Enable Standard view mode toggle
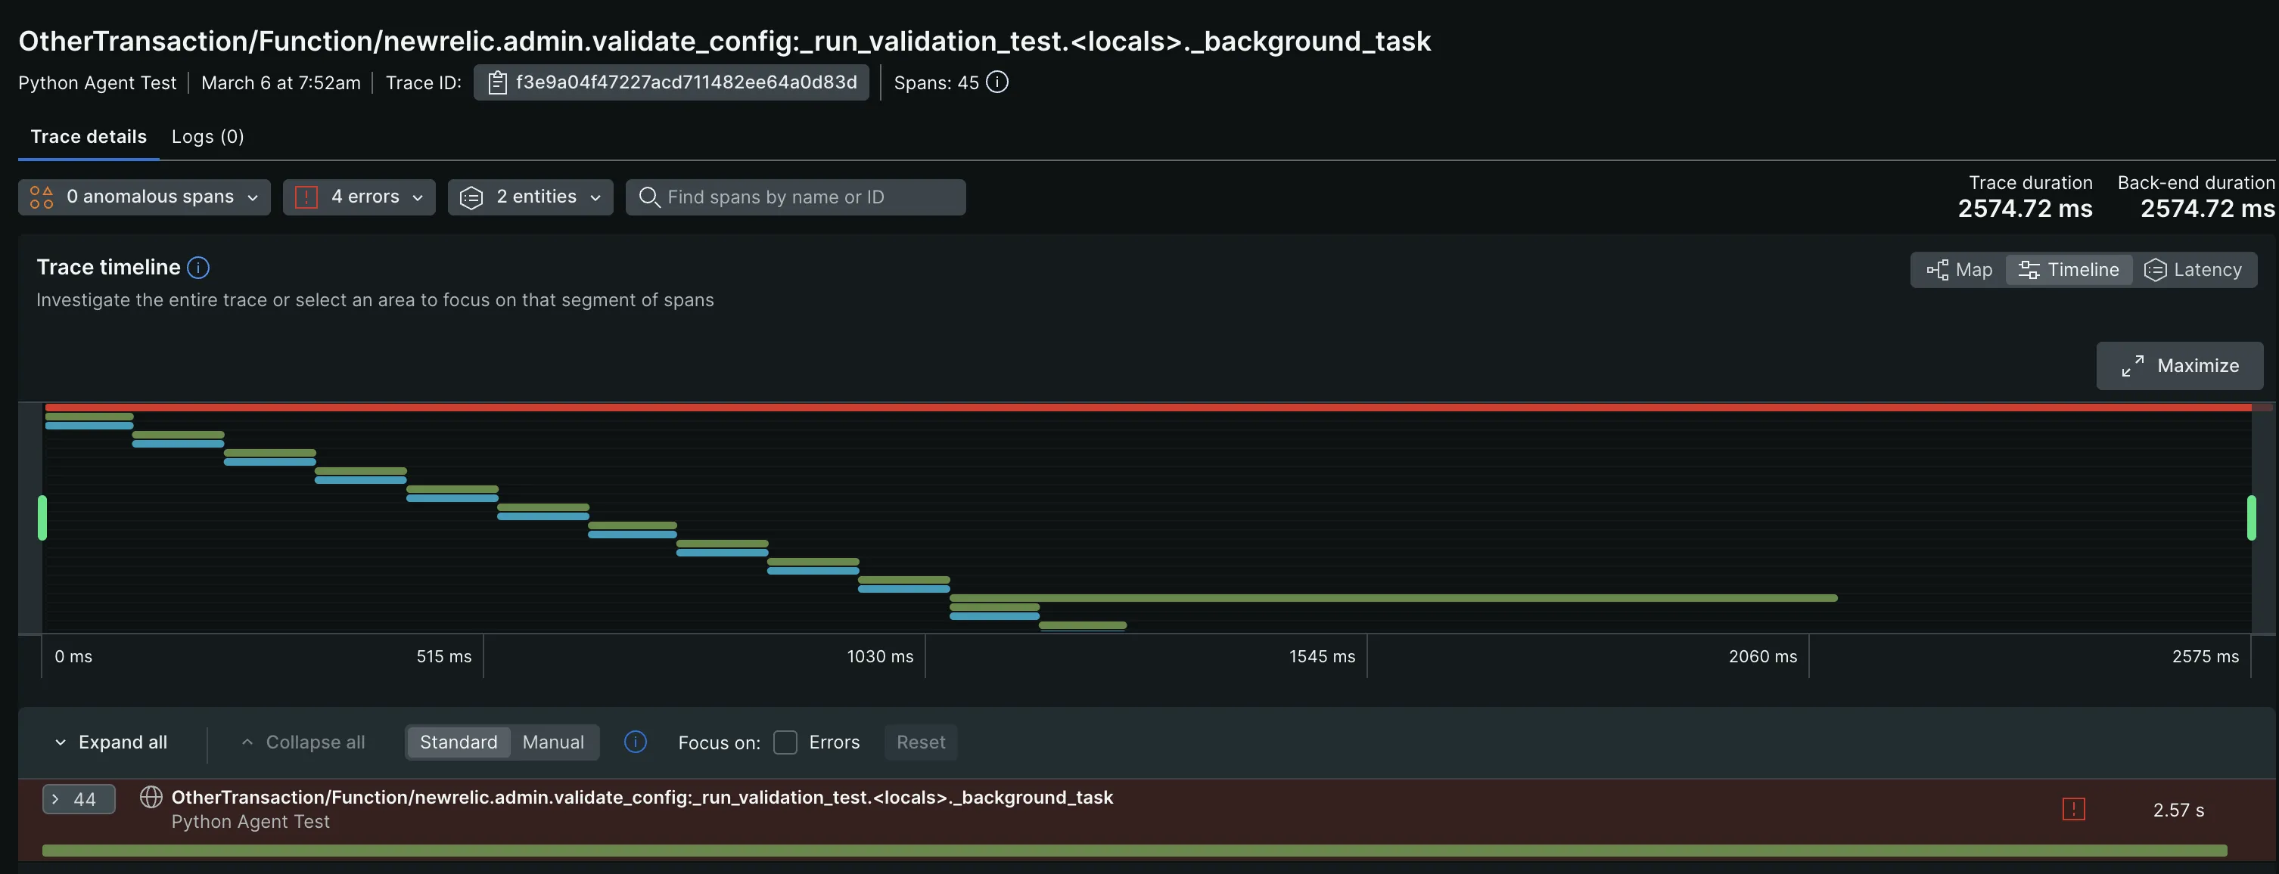The width and height of the screenshot is (2279, 874). click(x=459, y=742)
